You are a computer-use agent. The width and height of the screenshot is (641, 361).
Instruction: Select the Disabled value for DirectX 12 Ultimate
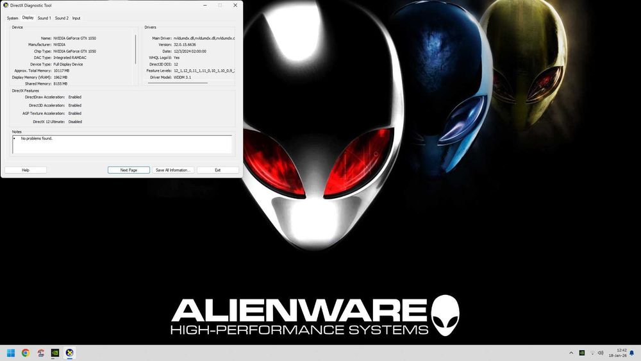(x=75, y=122)
